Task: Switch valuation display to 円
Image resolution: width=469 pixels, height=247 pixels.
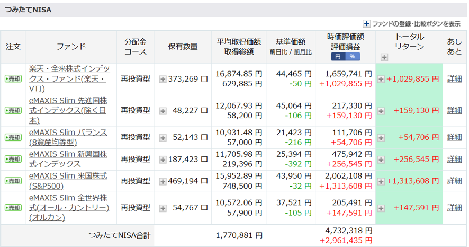Action: tap(338, 57)
